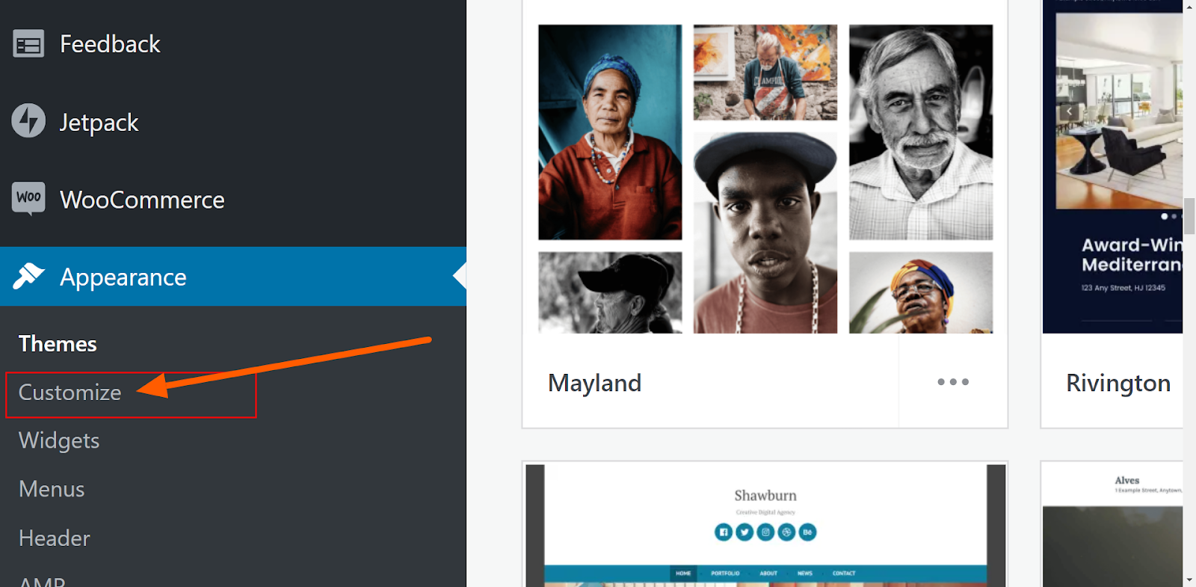Click the page vertical scrollbar thumb

click(1189, 216)
